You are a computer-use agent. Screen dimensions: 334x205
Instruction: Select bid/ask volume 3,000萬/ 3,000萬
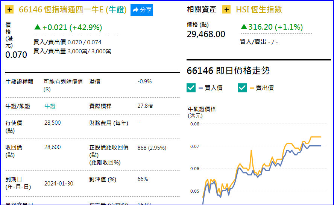coord(89,51)
